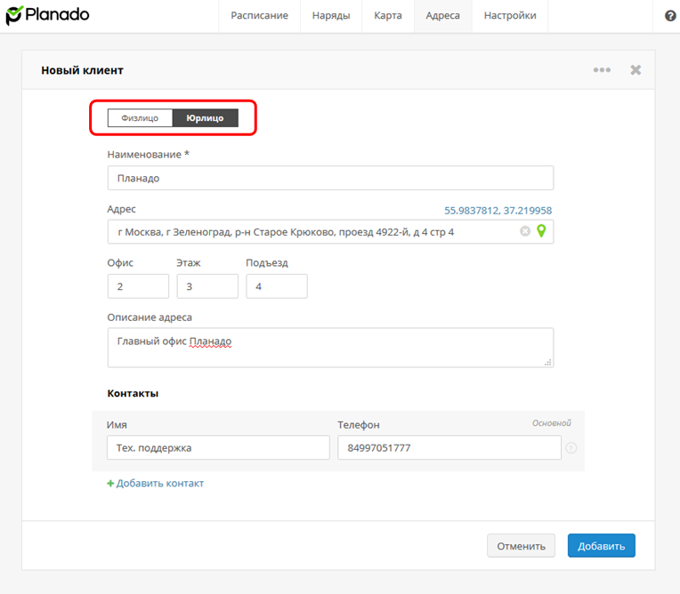Screen dimensions: 680x594
Task: Switch to the Карта tab
Action: click(x=388, y=16)
